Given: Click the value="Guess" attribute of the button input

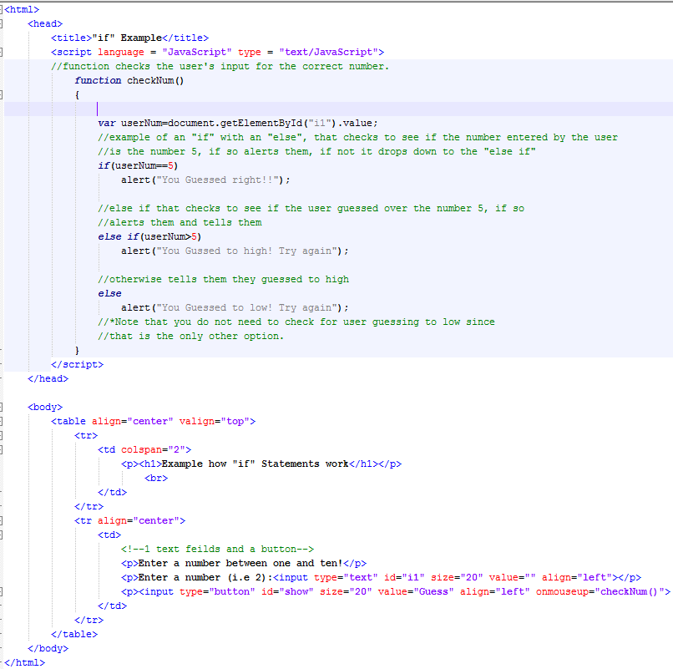Looking at the screenshot, I should (x=416, y=591).
